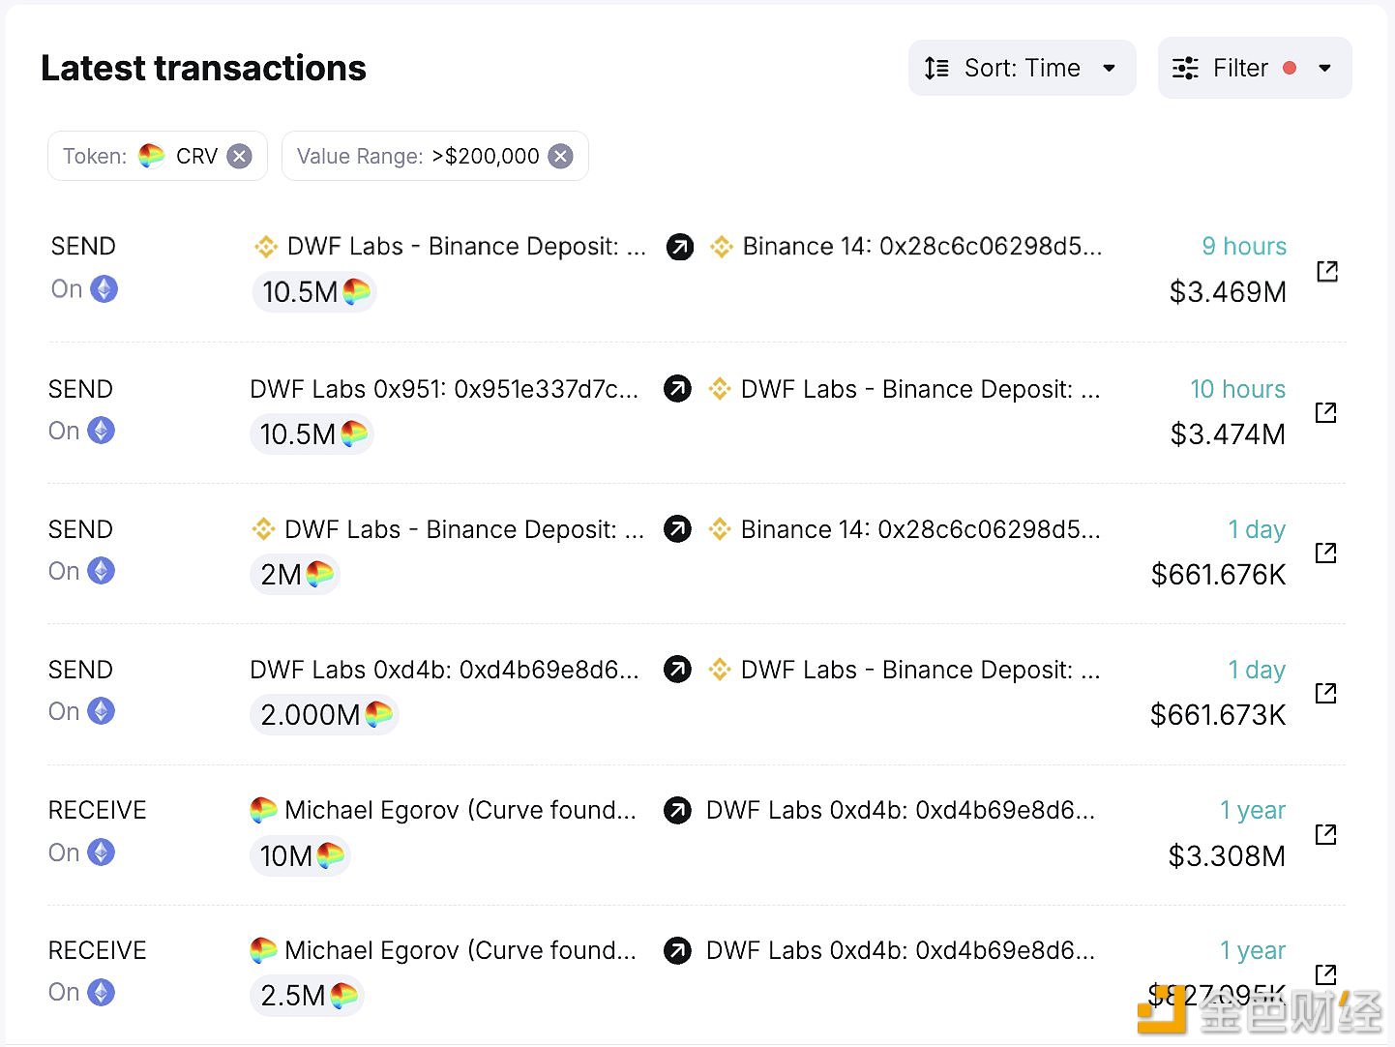Click the Ethereum icon in the $3.308M row
Viewport: 1395px width, 1047px height.
[x=102, y=853]
